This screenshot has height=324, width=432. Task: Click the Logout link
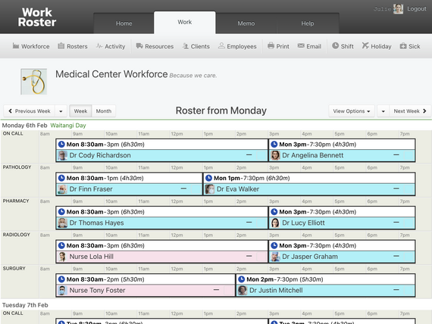coord(417,9)
